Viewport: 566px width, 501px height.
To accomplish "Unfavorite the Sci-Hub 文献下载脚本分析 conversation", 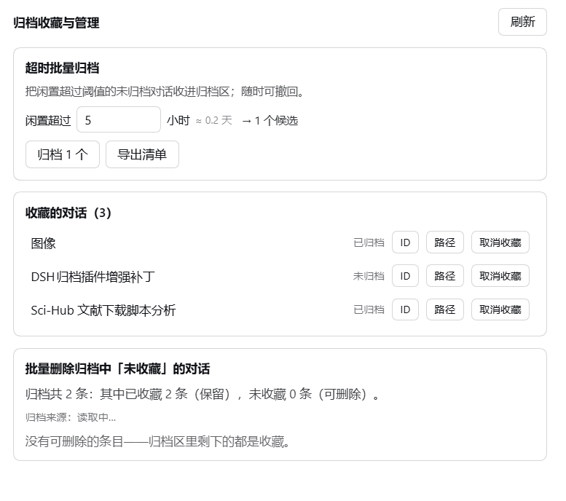I will click(x=500, y=309).
